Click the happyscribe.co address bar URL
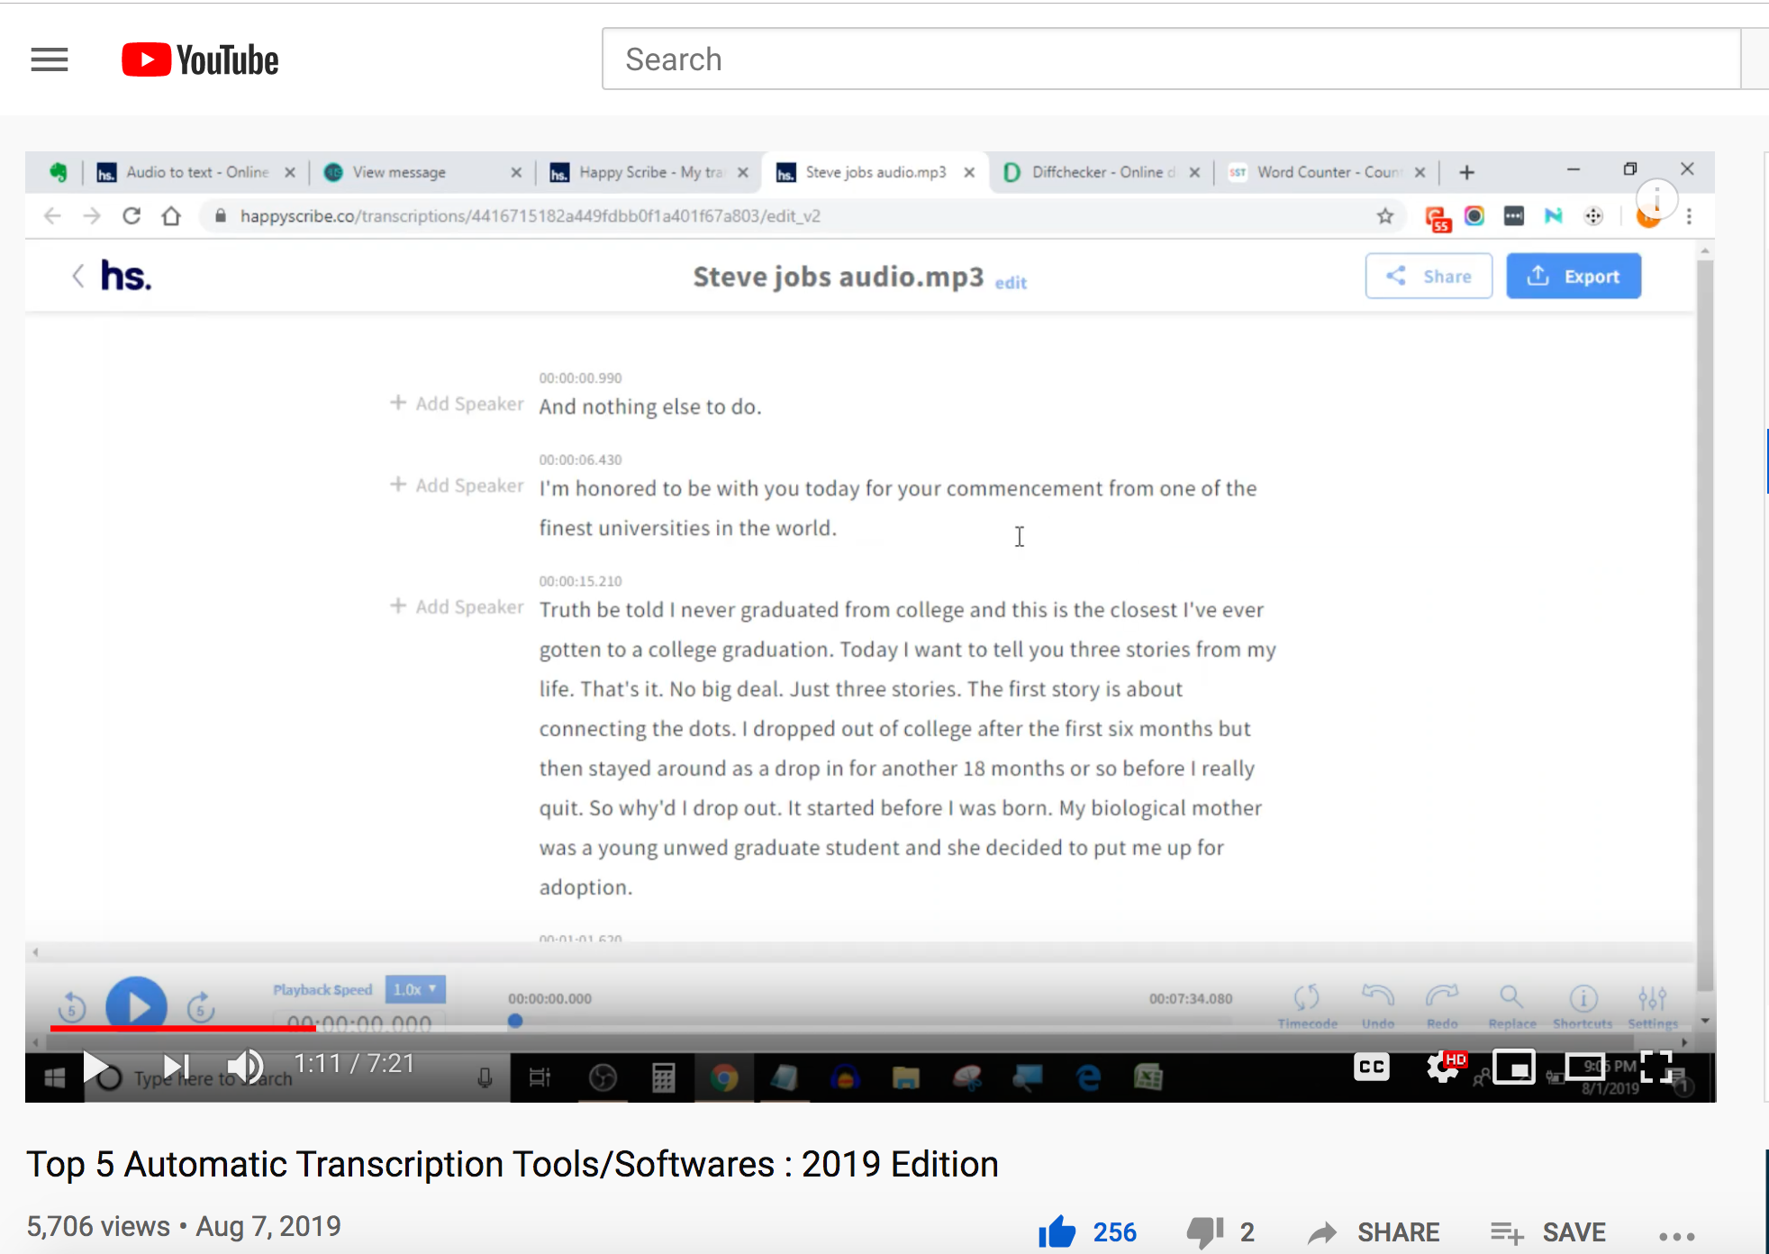This screenshot has height=1254, width=1769. click(530, 216)
